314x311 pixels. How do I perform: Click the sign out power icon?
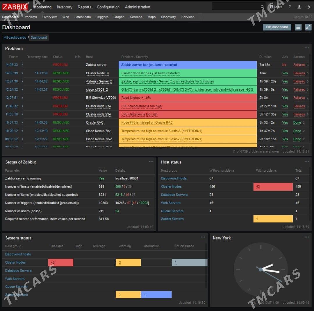pos(308,7)
